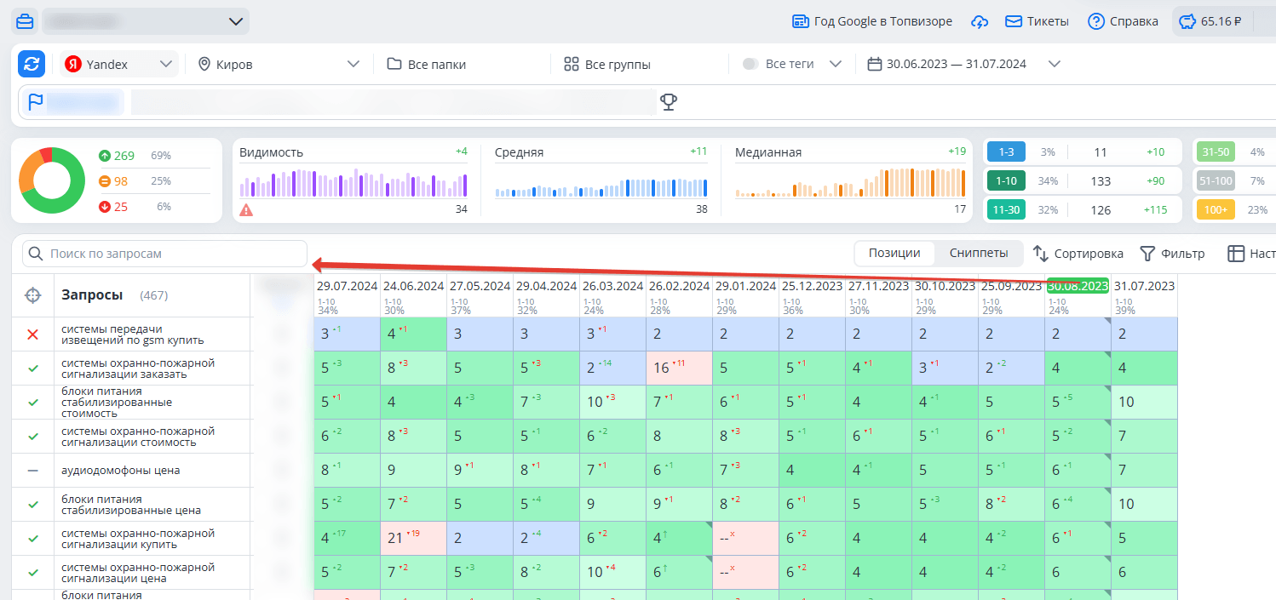Click checkmark for охранно-пожарной сигнализации цена row
Viewport: 1276px width, 600px height.
[x=33, y=573]
